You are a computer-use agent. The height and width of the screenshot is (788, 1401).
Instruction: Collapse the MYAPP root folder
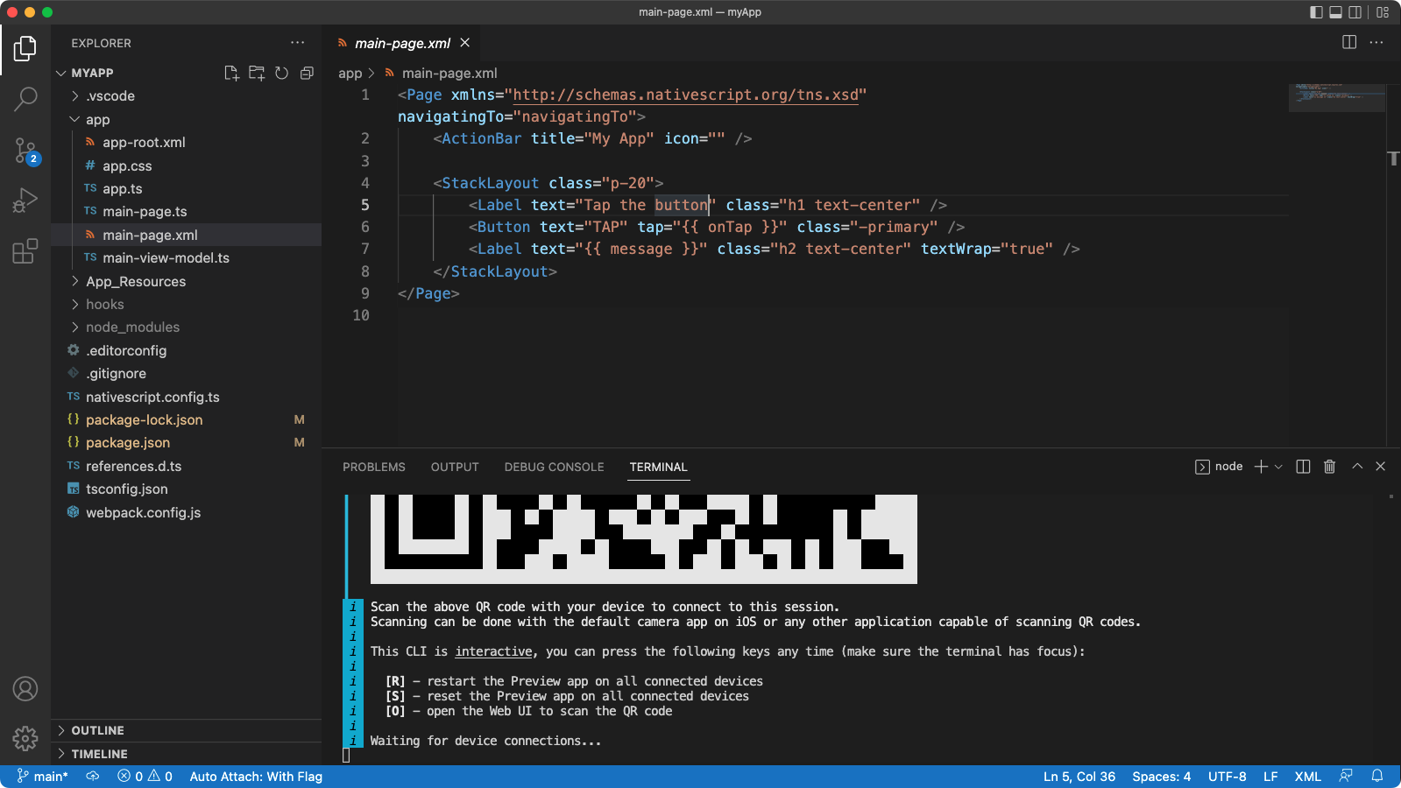coord(187,73)
